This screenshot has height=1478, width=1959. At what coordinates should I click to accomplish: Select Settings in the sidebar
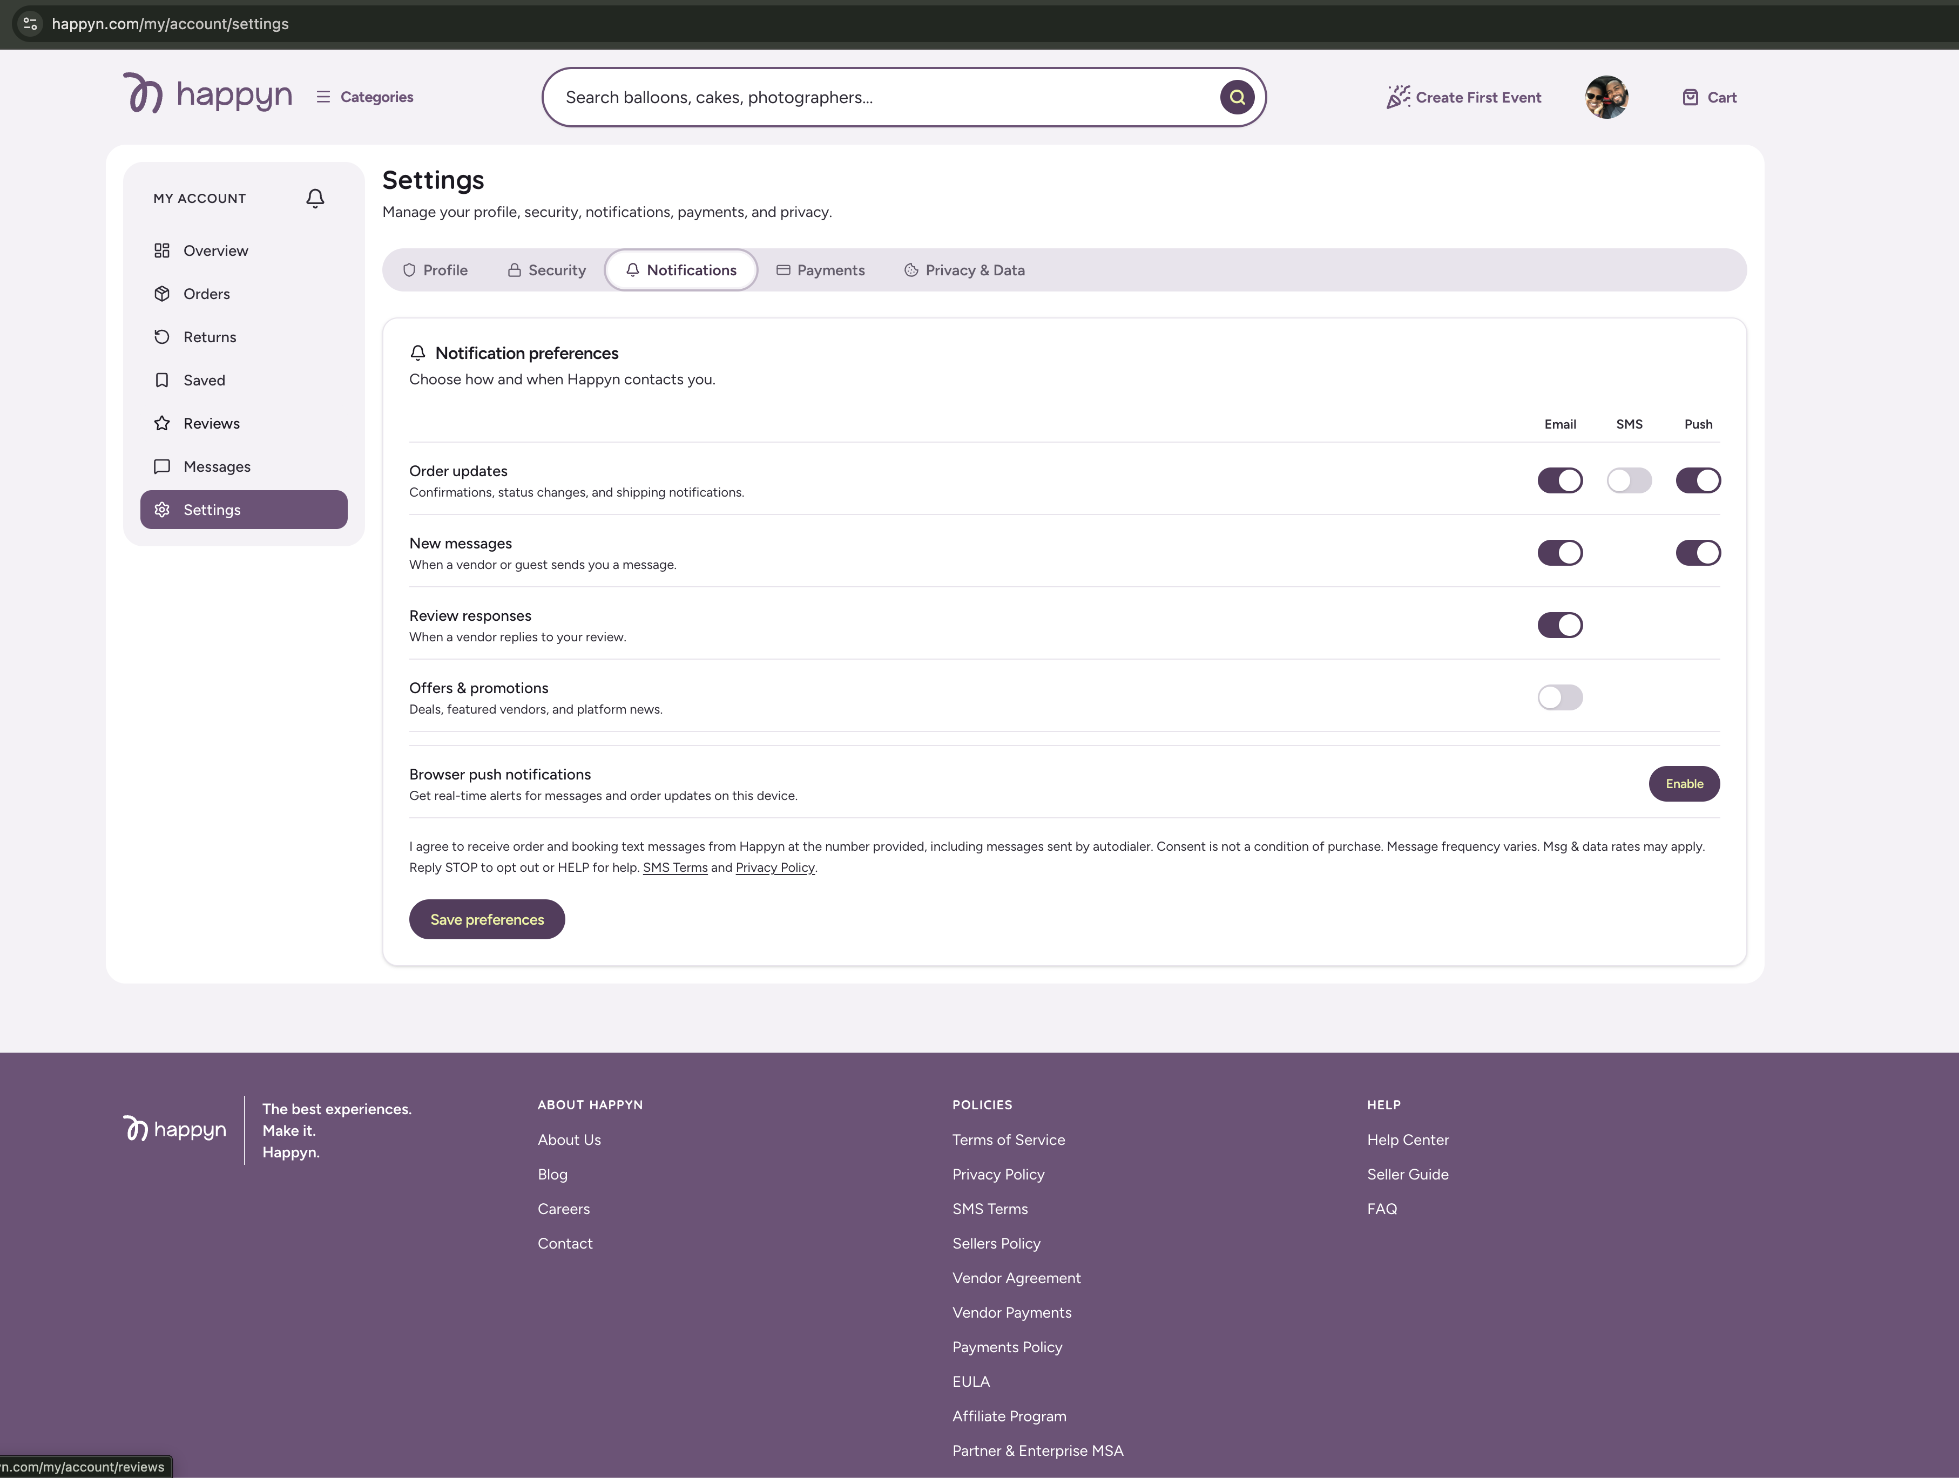point(244,510)
